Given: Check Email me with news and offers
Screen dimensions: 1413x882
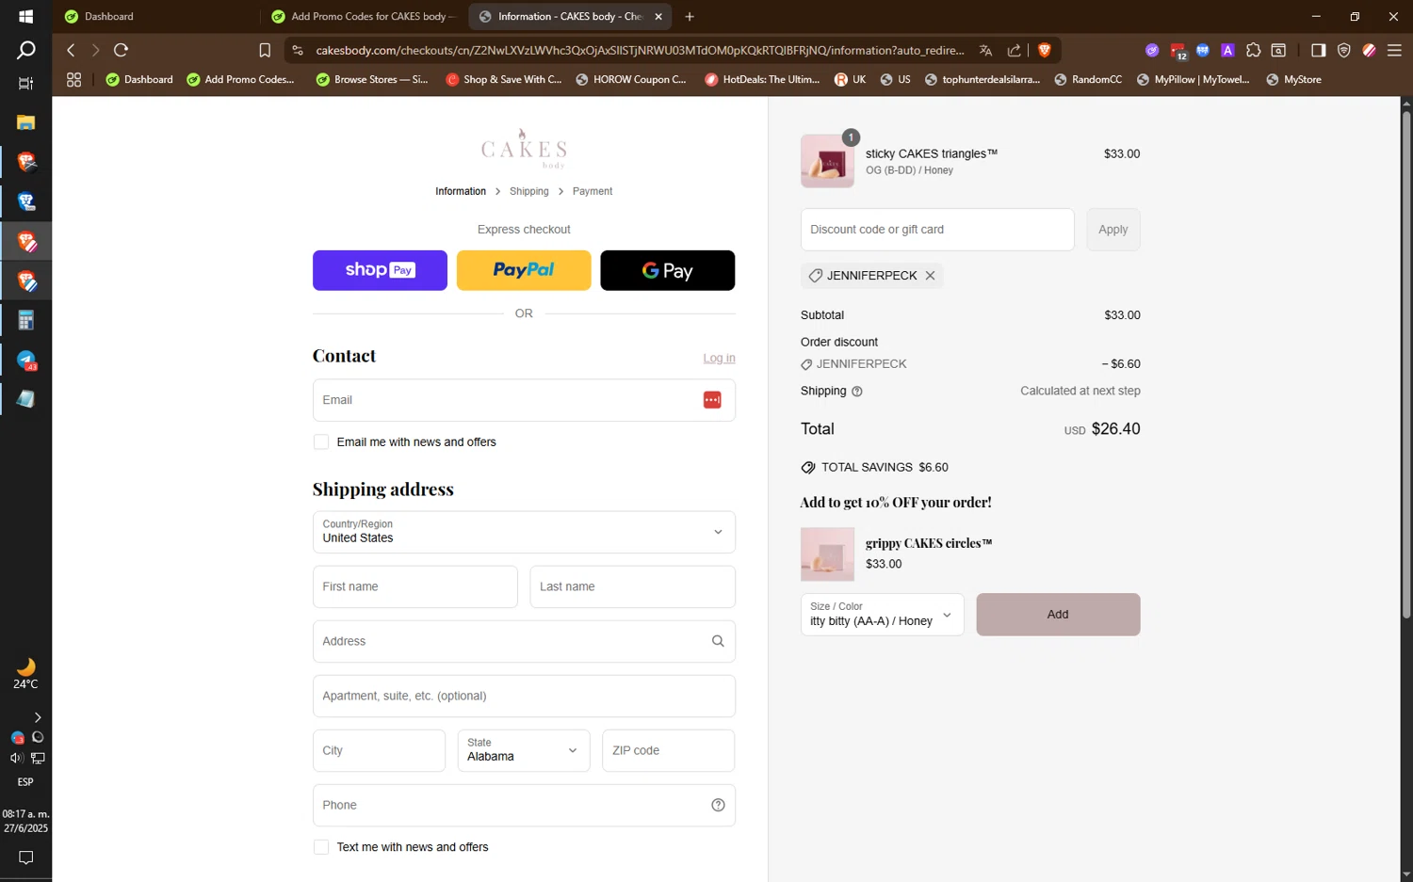Looking at the screenshot, I should tap(321, 442).
